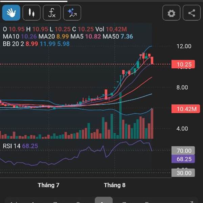203x203 pixels.
Task: Click the Vol 10,42M readout
Action: click(x=111, y=29)
